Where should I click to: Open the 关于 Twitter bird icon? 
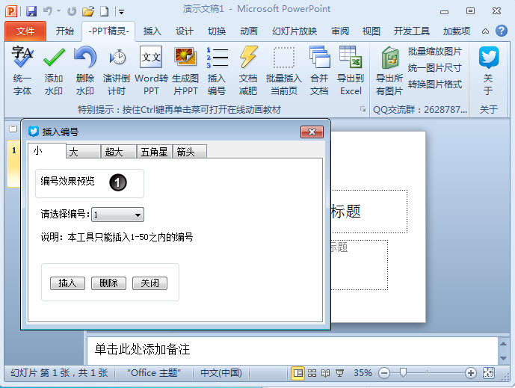(x=488, y=57)
